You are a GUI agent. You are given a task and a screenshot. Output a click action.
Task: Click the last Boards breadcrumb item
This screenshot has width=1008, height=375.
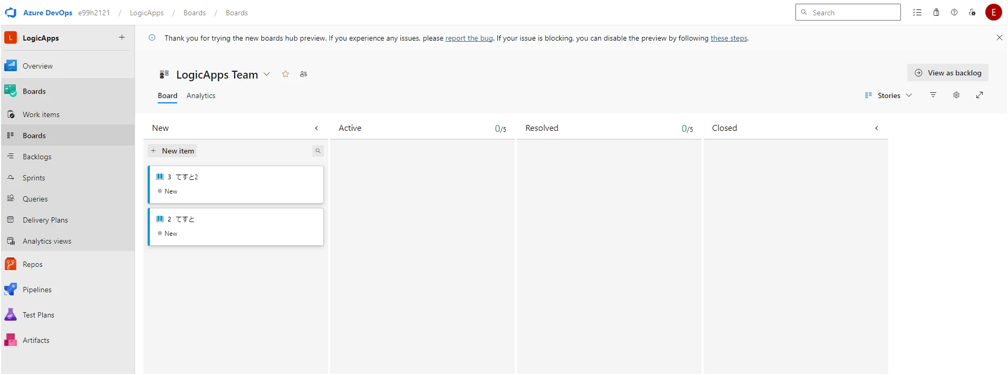[237, 13]
